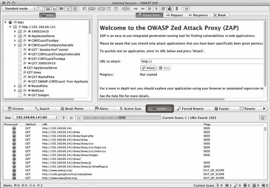Open the Alerts tab
This screenshot has width=270, height=188.
pyautogui.click(x=102, y=109)
